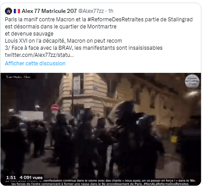205x187 pixels.
Task: Open the profile name Alex 77 Matricule 207
Action: coord(49,11)
